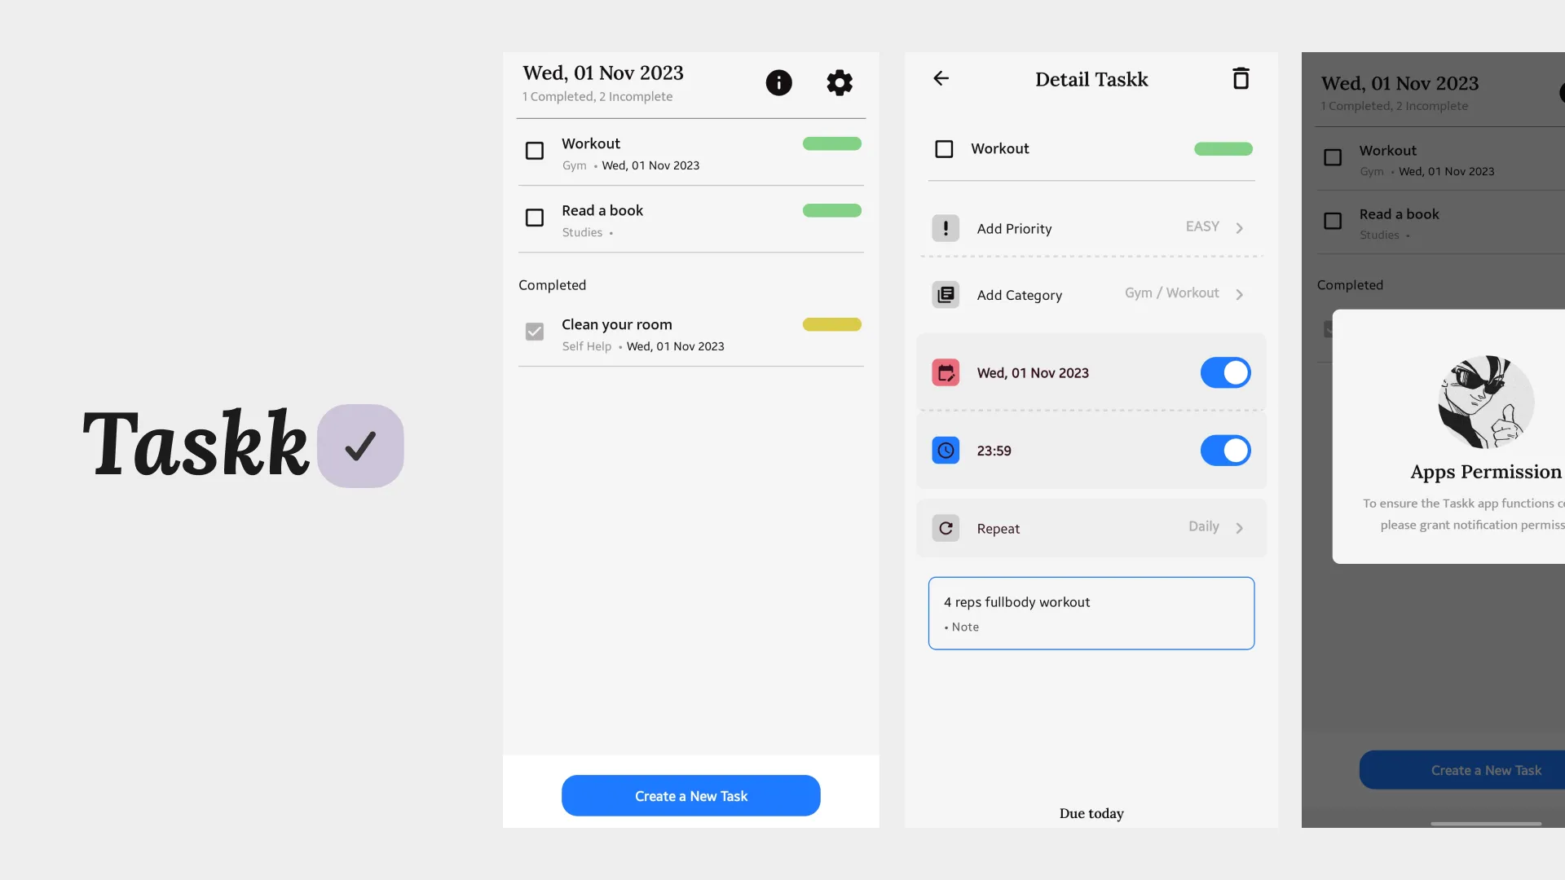Click the note input field in Detail Taskk
The width and height of the screenshot is (1565, 880).
(x=1091, y=613)
